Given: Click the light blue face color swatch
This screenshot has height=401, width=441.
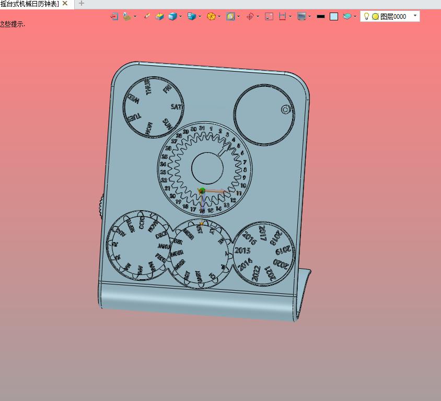Looking at the screenshot, I should 334,17.
